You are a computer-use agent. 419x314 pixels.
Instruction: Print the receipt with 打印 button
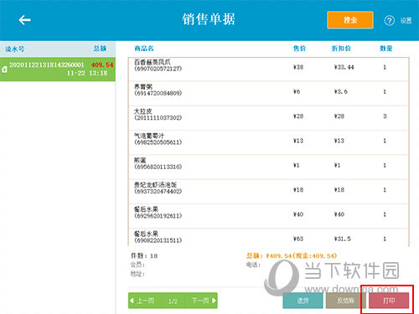[389, 301]
